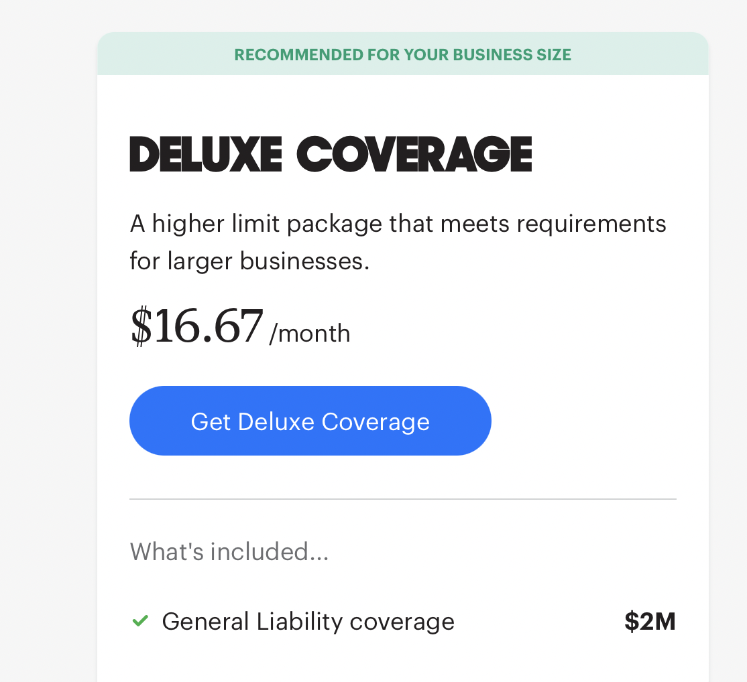Click the $2M coverage amount
The width and height of the screenshot is (747, 682).
coord(649,622)
